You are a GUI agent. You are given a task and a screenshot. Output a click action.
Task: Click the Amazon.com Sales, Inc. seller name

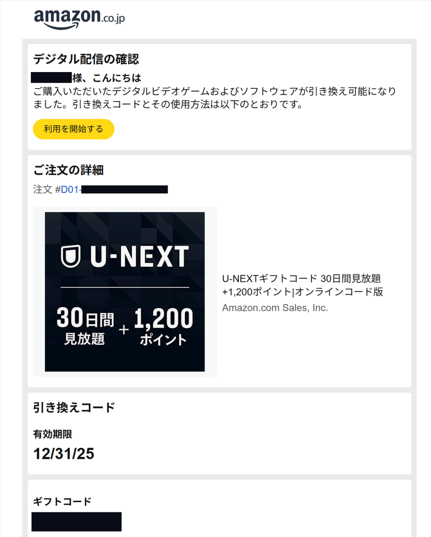[275, 308]
